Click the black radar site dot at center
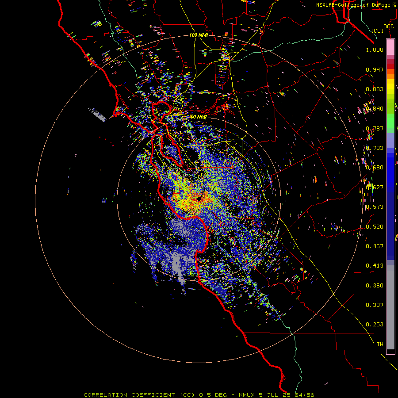Screen dimensions: 398x398 point(199,199)
